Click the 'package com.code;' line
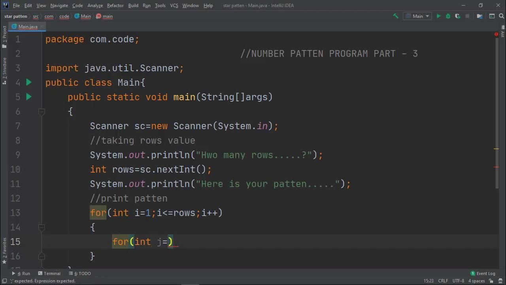 (93, 39)
